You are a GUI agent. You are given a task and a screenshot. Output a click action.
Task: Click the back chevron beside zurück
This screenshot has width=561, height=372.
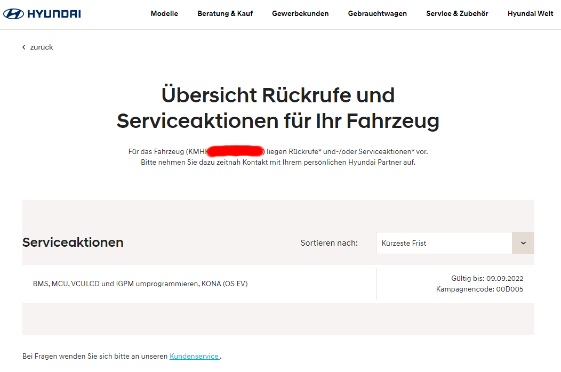pos(24,47)
